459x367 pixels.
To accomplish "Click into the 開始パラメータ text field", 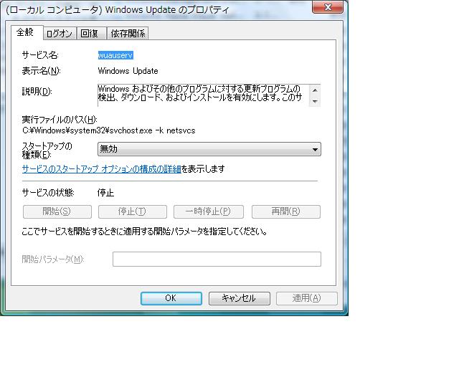I will (x=217, y=259).
